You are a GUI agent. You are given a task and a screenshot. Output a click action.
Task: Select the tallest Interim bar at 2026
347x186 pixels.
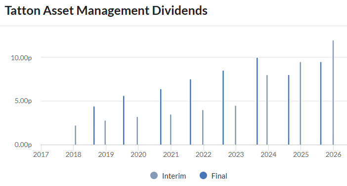tap(333, 93)
